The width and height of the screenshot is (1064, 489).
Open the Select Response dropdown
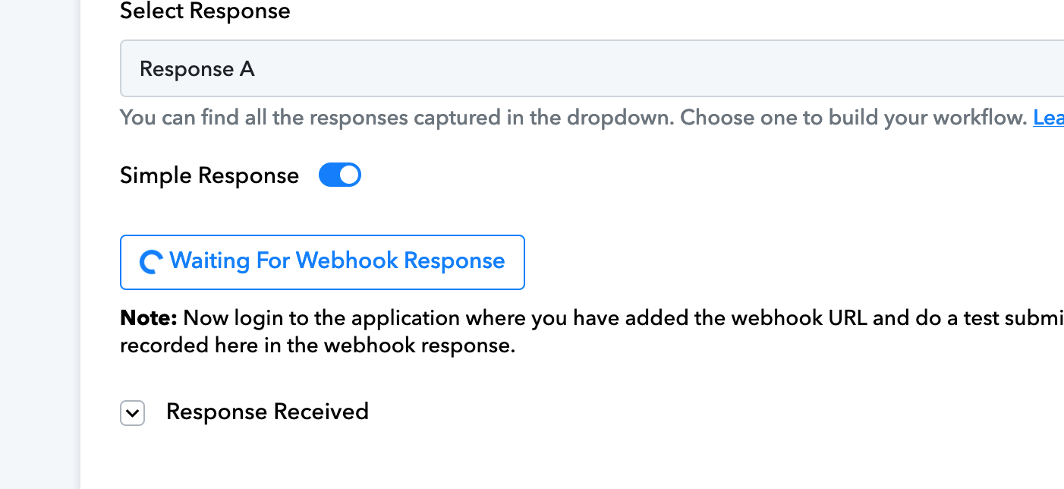[x=592, y=68]
